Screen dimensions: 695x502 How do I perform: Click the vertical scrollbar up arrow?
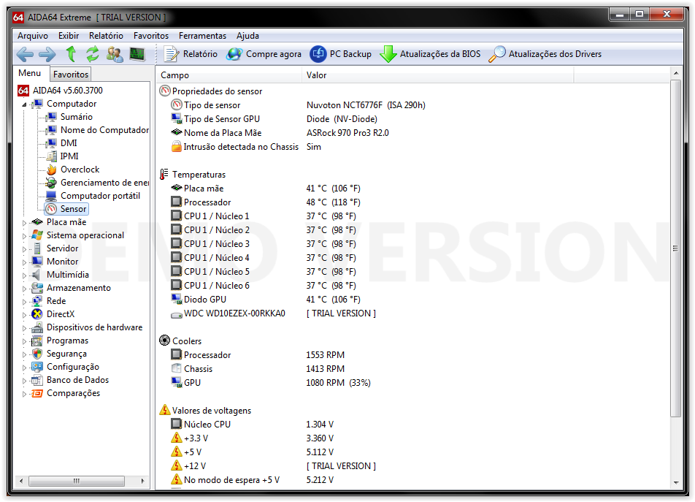point(675,73)
